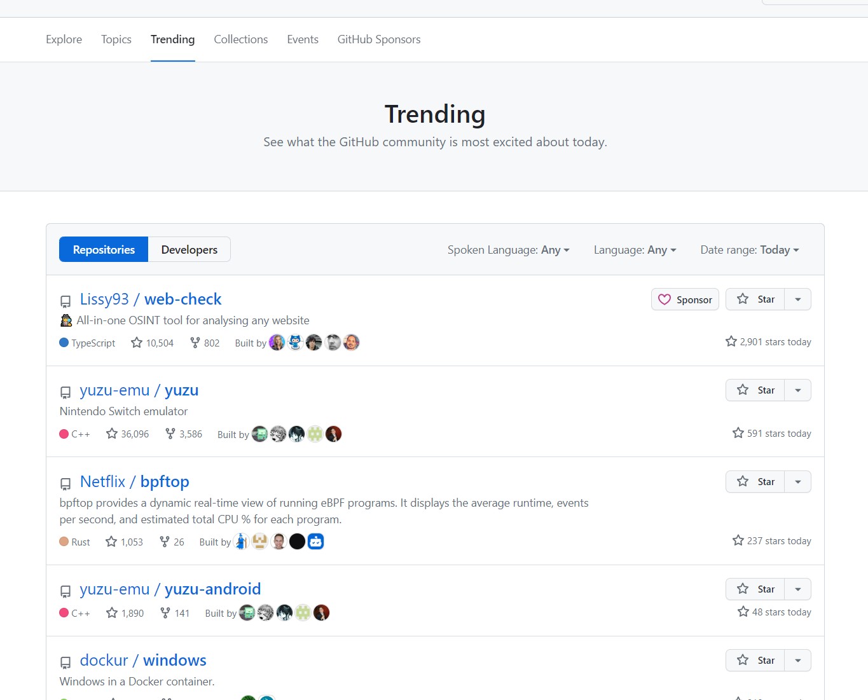Click the first contributor avatar of web-check

click(277, 343)
